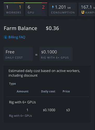Click the 1.201 kW Consumption card
This screenshot has height=130, width=95.
(63, 9)
